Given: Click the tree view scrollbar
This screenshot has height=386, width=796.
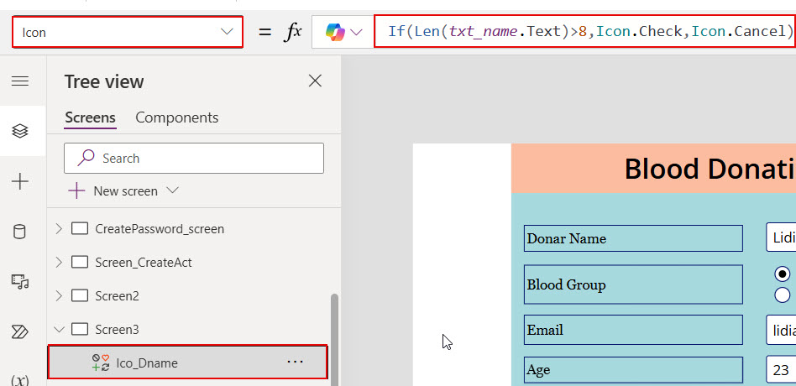Looking at the screenshot, I should pyautogui.click(x=334, y=339).
